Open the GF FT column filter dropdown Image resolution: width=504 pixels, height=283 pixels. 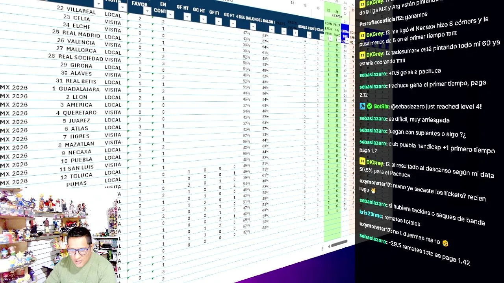(x=219, y=21)
